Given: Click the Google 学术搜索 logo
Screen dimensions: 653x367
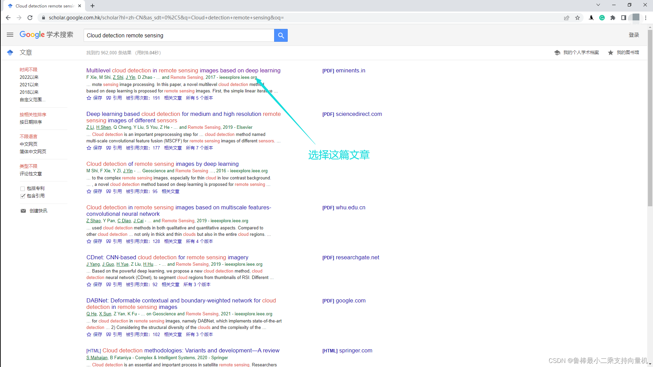Looking at the screenshot, I should click(46, 35).
